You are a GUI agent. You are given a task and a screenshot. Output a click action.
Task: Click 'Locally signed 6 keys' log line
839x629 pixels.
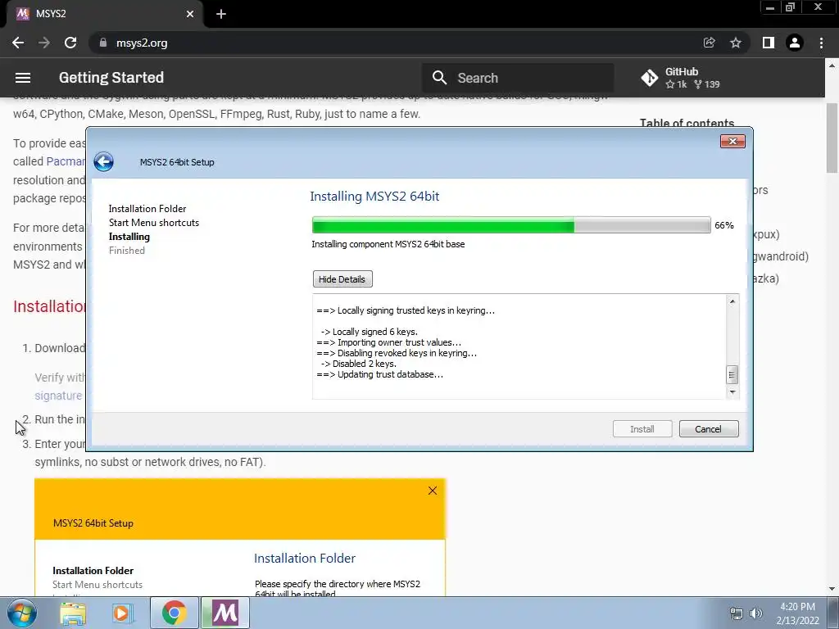click(370, 332)
